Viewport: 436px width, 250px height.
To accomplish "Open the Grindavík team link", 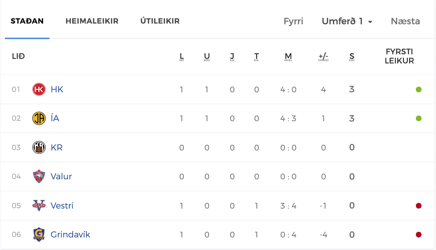I will click(70, 234).
